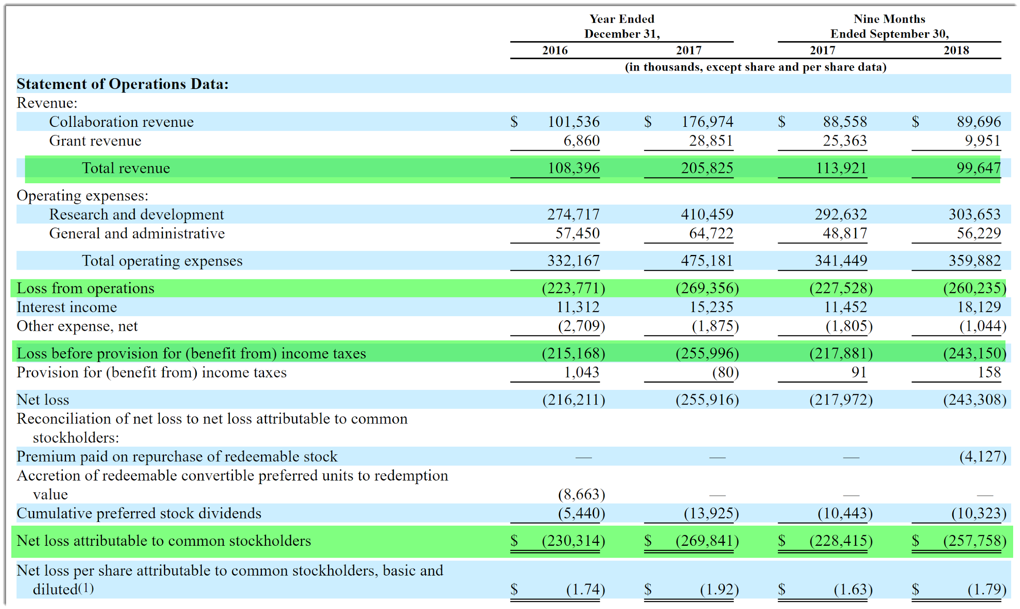1020x609 pixels.
Task: Click the Research and development value 274,717
Action: pos(573,214)
